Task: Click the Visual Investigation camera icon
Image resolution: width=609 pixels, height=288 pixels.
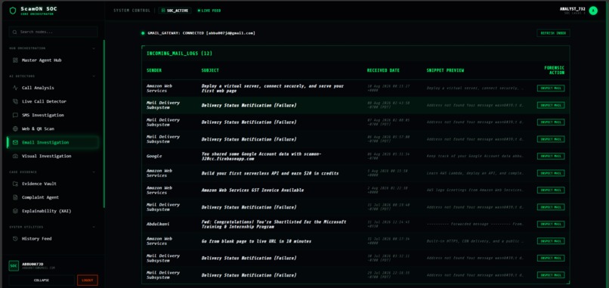Action: point(15,156)
